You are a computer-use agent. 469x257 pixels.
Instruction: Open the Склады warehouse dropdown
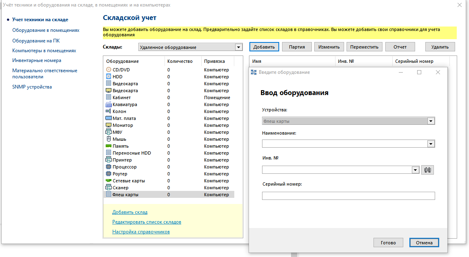point(238,47)
